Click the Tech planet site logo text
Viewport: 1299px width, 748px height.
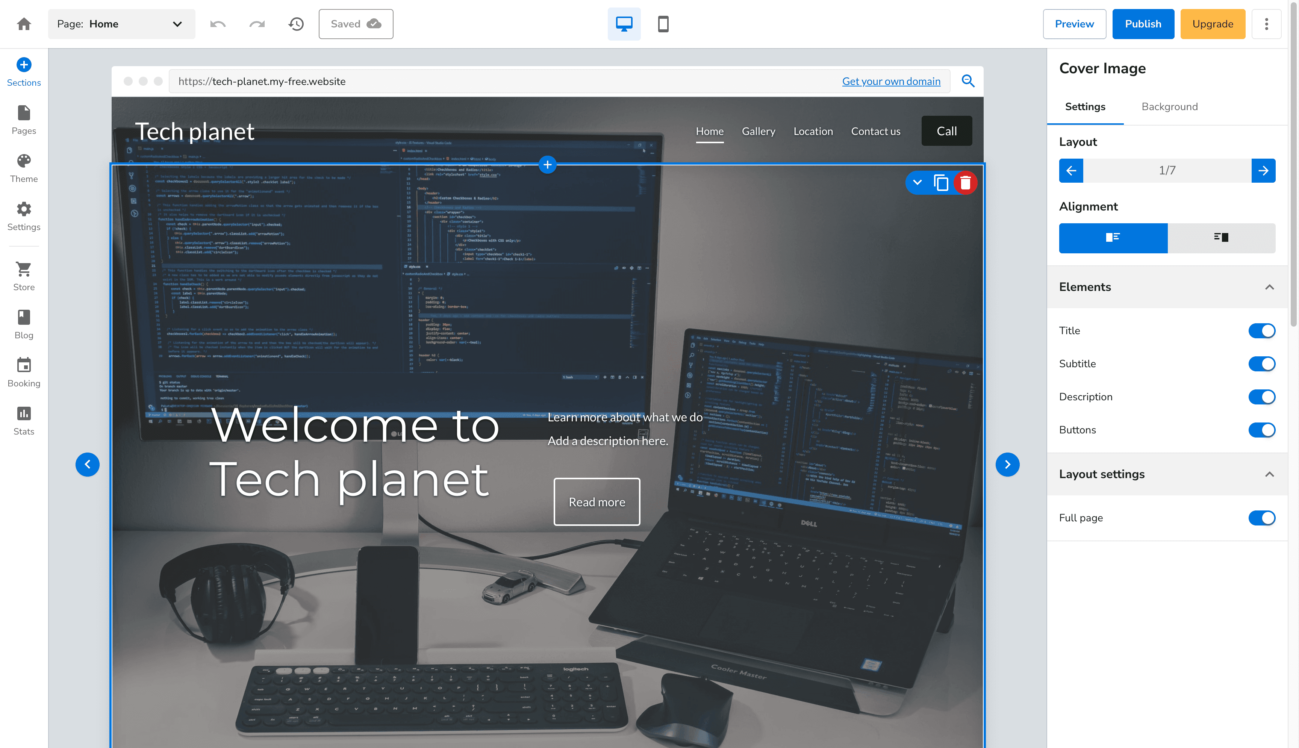tap(194, 131)
